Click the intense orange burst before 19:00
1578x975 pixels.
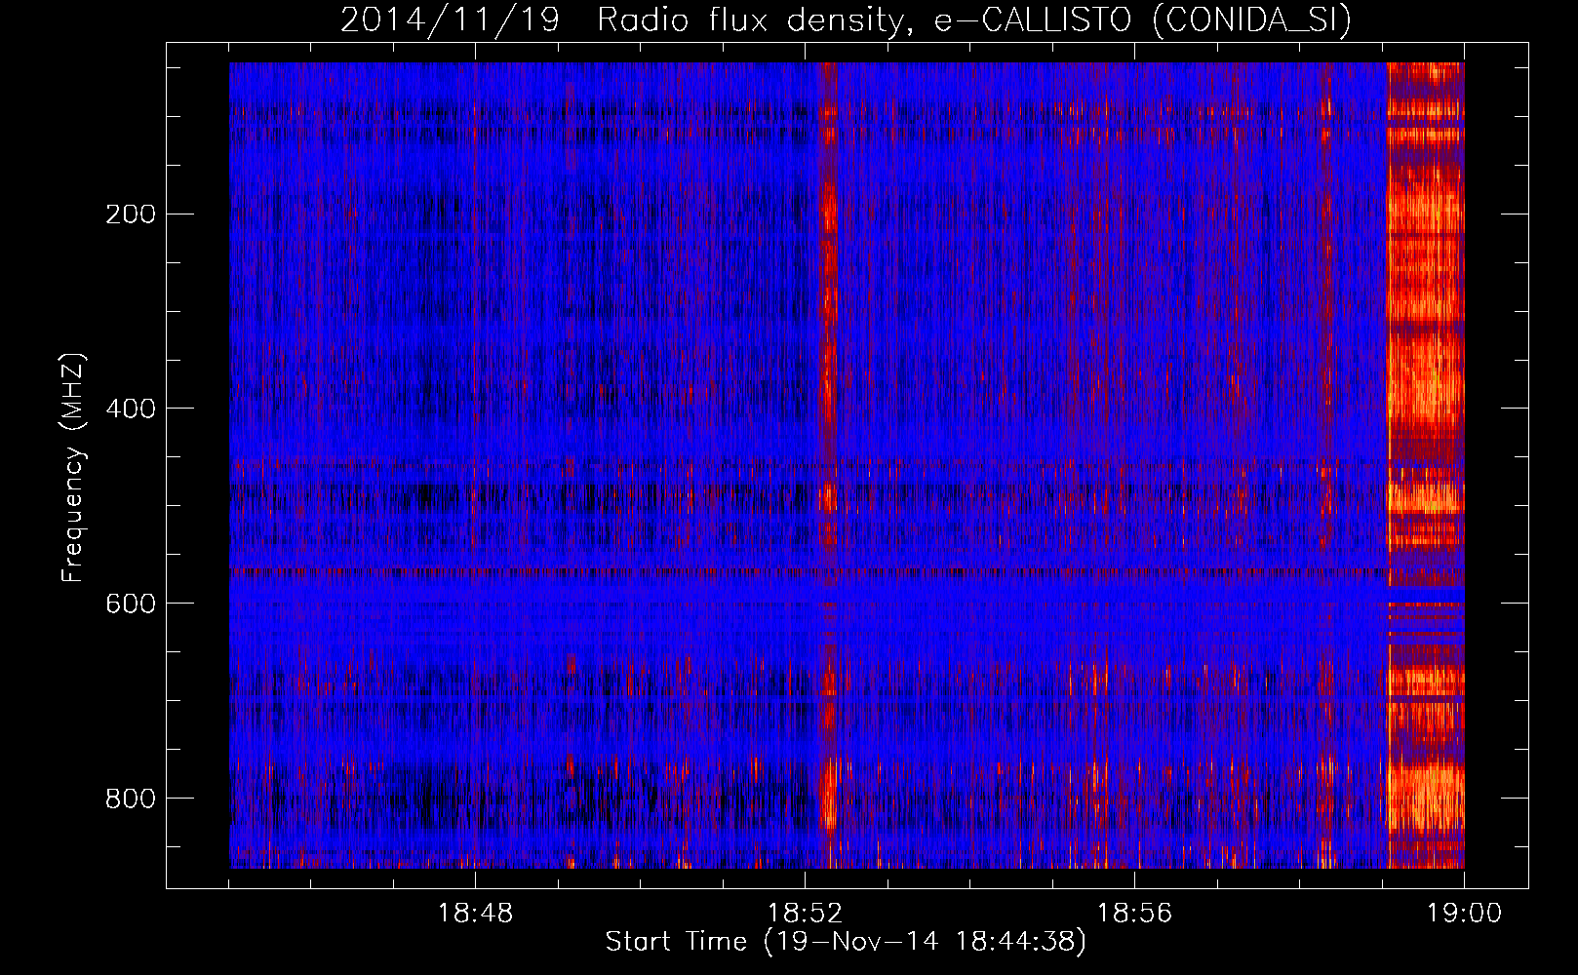tap(1426, 465)
